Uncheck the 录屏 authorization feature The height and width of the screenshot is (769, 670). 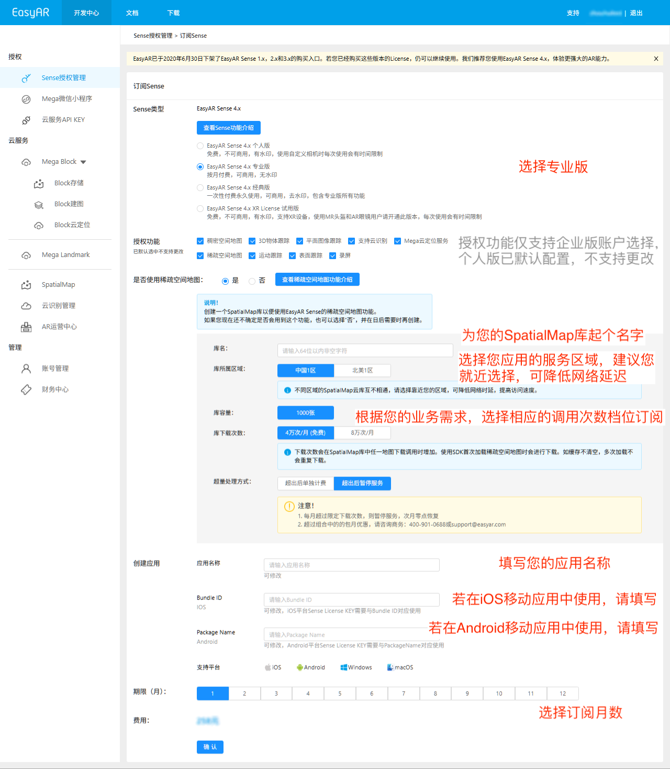click(x=333, y=255)
